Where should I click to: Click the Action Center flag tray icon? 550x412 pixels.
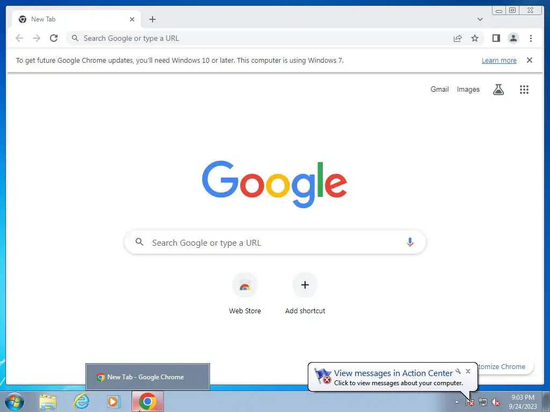[x=469, y=402]
